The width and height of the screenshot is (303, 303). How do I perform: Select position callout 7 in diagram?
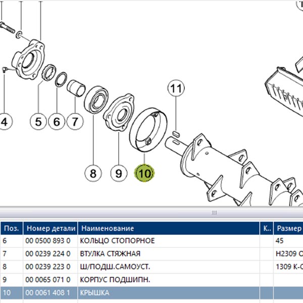75,122
